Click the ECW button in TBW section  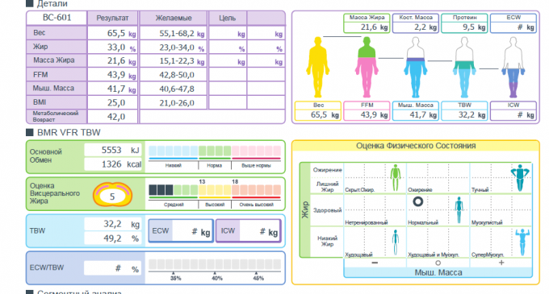click(181, 231)
